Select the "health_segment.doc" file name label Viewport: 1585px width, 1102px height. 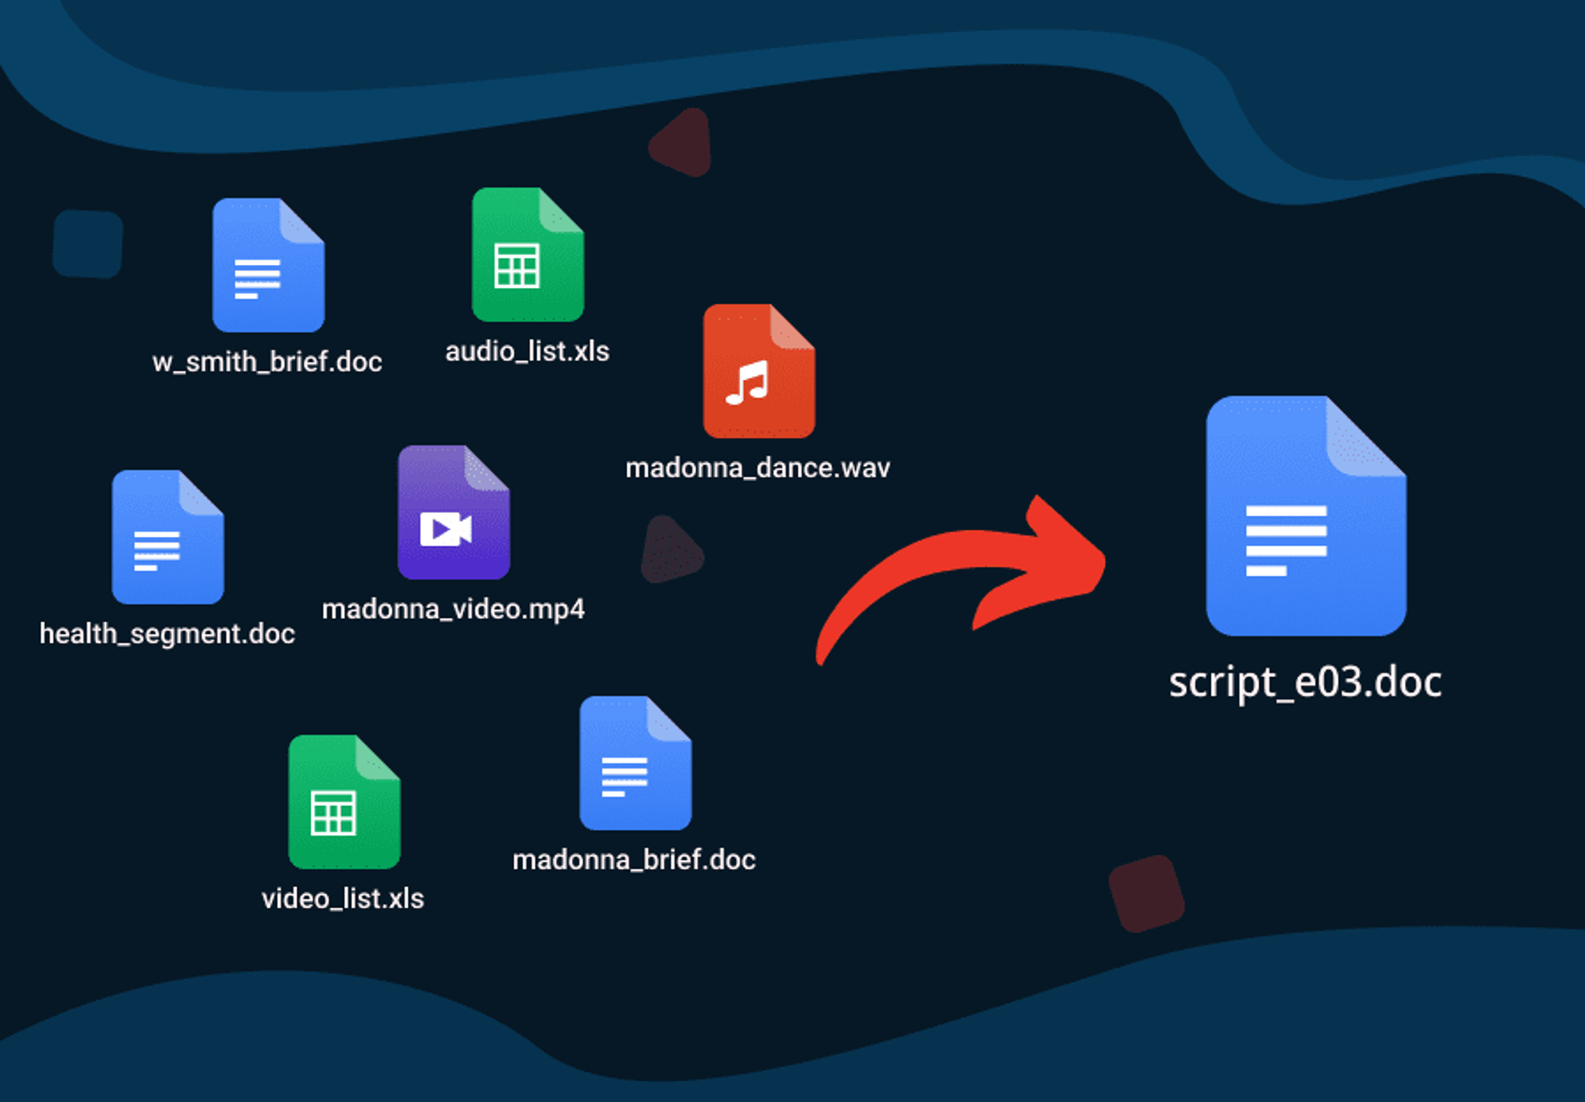click(167, 634)
